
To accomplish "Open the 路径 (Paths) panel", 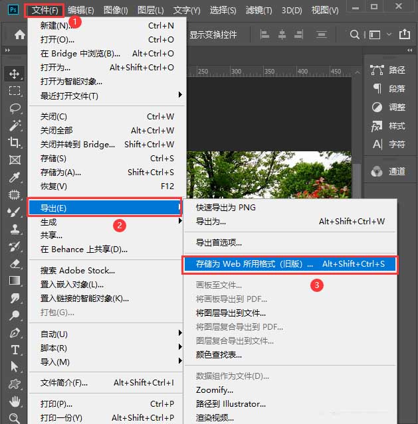I will (388, 70).
